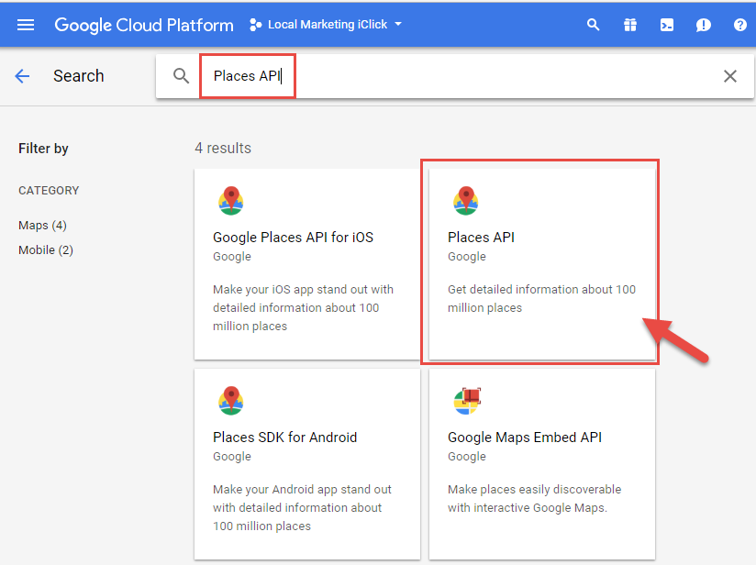Viewport: 756px width, 565px height.
Task: Activate Cloud Shell terminal icon
Action: tap(667, 25)
